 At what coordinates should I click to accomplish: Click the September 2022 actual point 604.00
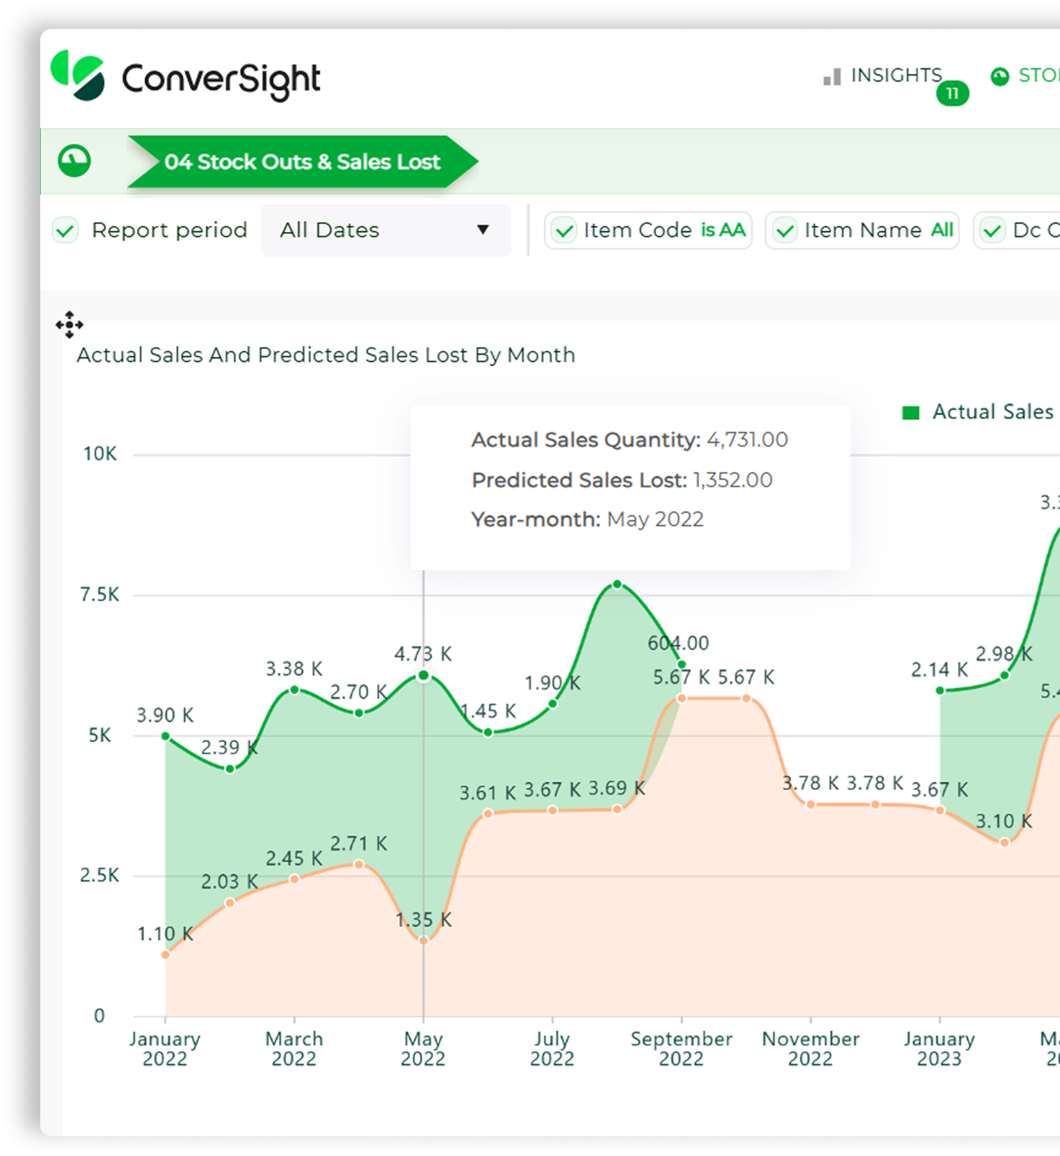tap(682, 664)
